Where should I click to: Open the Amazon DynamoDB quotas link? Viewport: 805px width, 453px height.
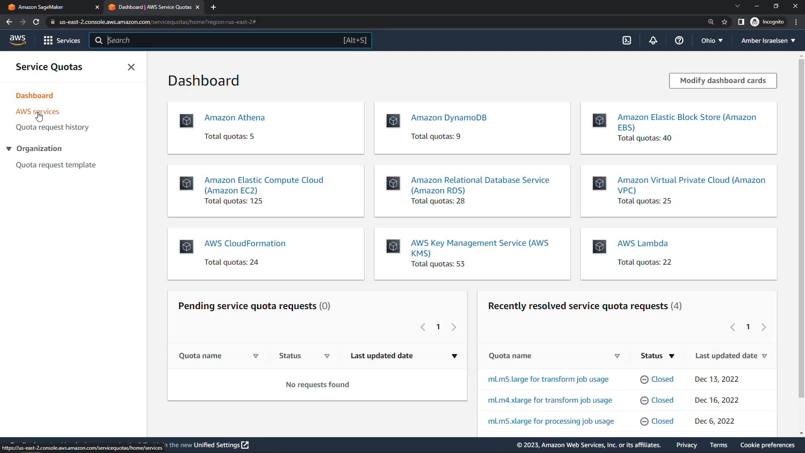click(x=449, y=117)
